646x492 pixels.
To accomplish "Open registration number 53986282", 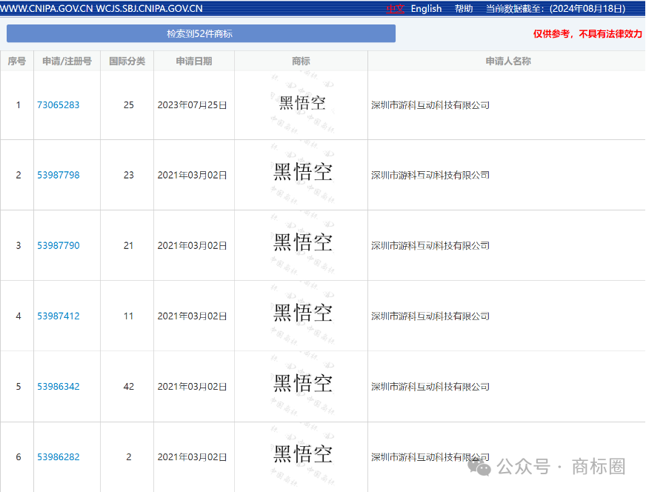I will click(x=58, y=457).
